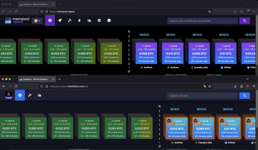Image resolution: width=258 pixels, height=150 pixels.
Task: Select pending mempool block with 0.005 BTC
Action: pos(58,53)
